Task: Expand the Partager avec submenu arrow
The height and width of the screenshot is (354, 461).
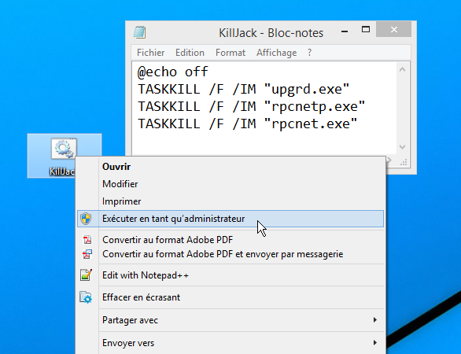Action: click(x=374, y=320)
